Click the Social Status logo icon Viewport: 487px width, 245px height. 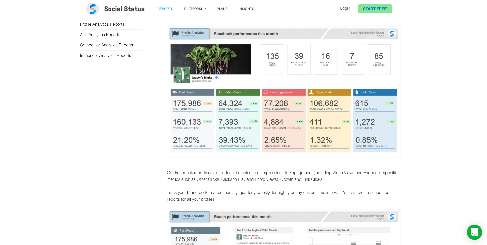pyautogui.click(x=93, y=9)
